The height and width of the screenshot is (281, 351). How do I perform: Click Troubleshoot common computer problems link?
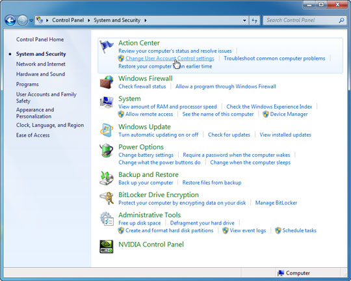[274, 59]
